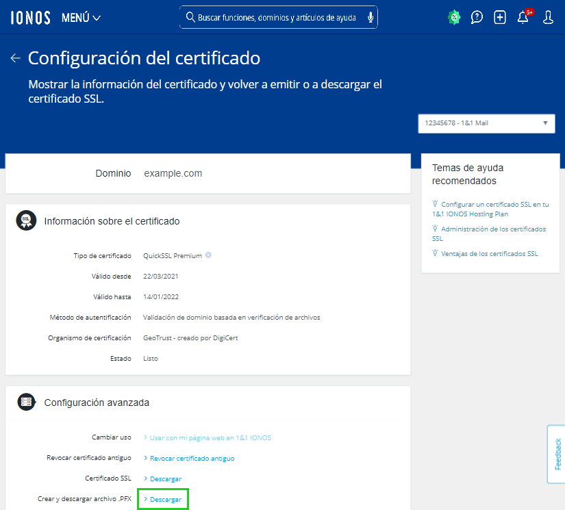Click the magnifier search icon
The height and width of the screenshot is (510, 565).
[x=190, y=17]
